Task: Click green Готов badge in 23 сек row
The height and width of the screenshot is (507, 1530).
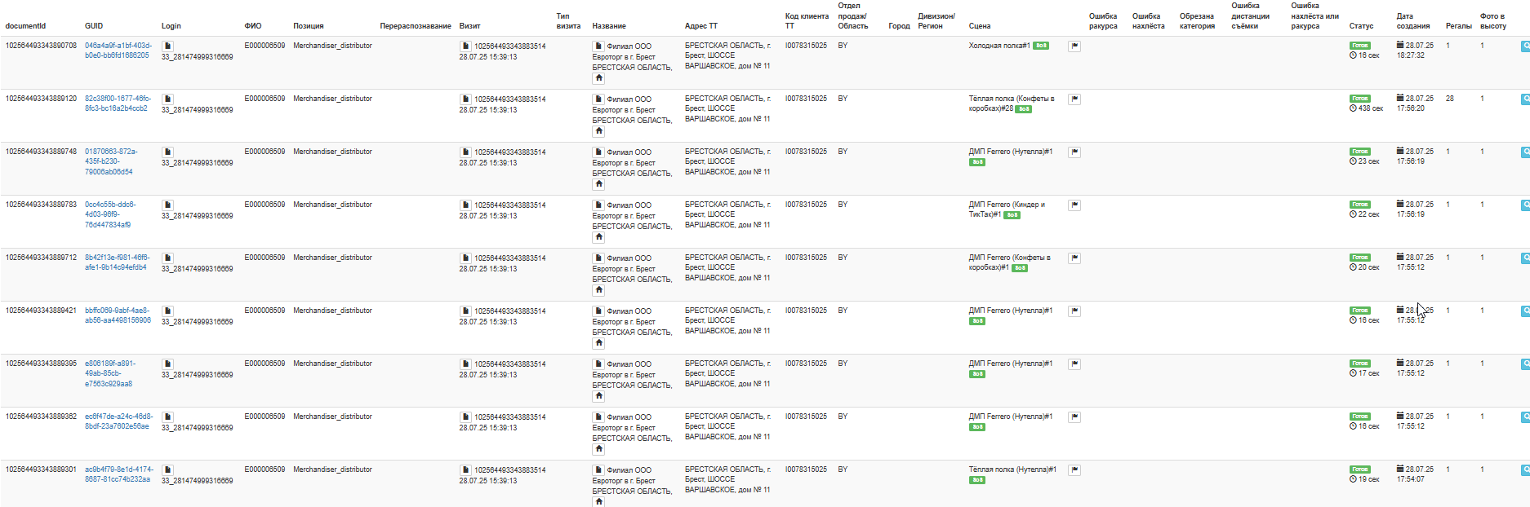Action: pos(1360,152)
